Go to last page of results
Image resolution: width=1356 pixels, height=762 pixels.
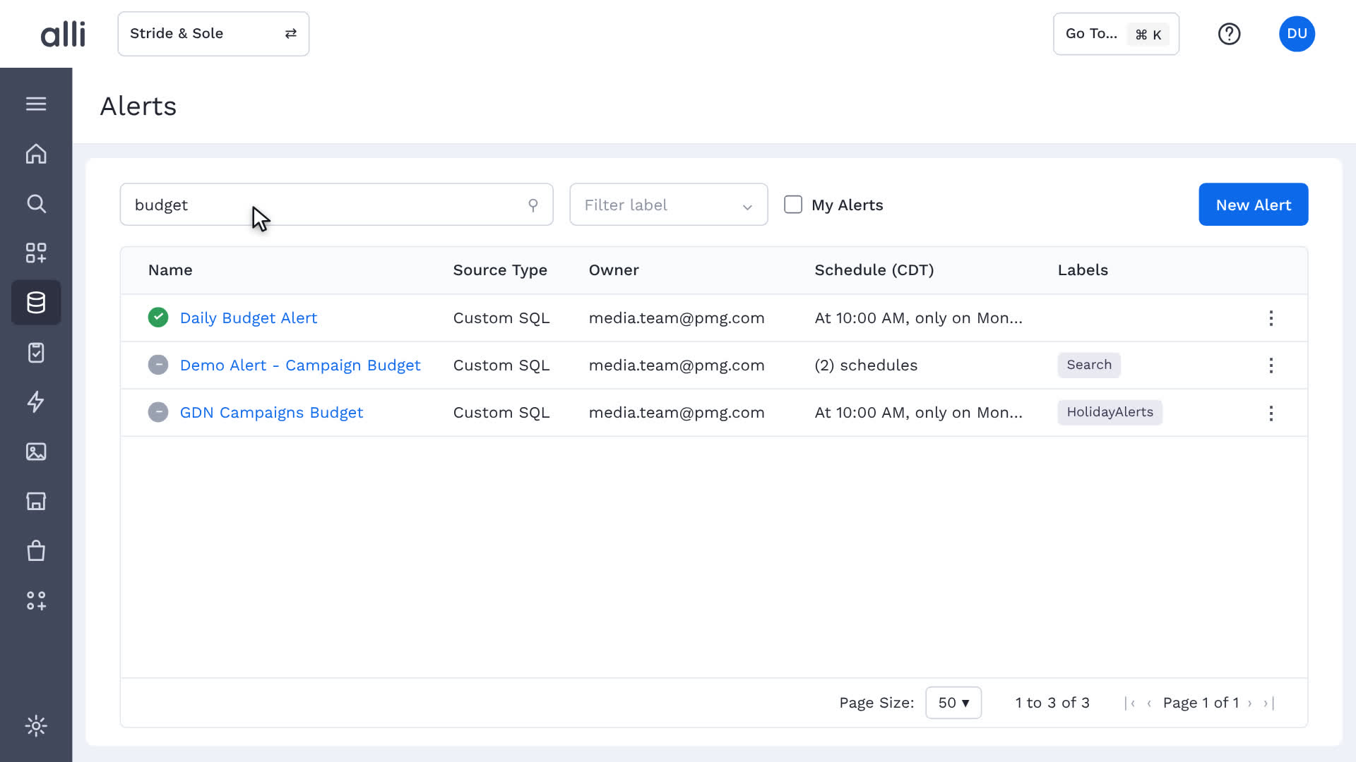(x=1269, y=703)
